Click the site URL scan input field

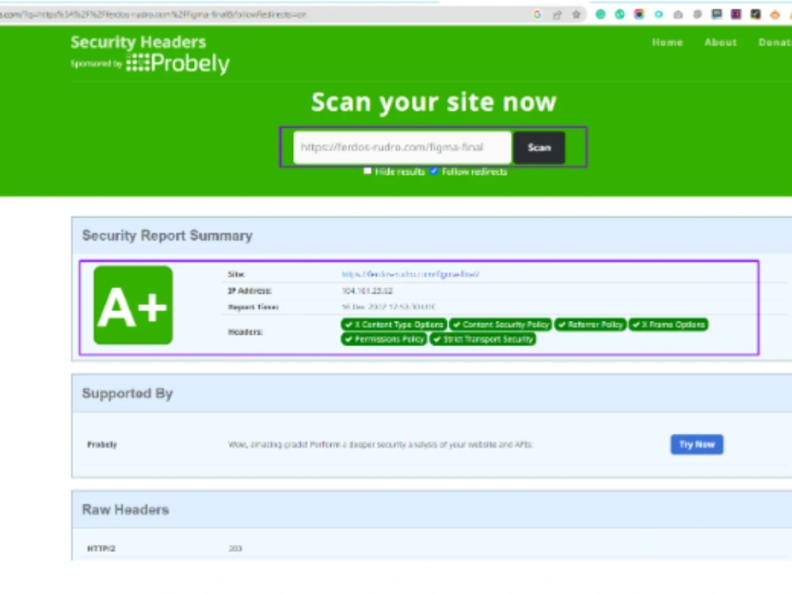pos(402,147)
